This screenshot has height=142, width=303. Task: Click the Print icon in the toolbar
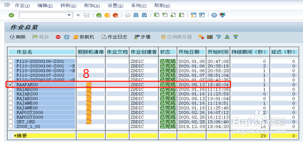128,15
